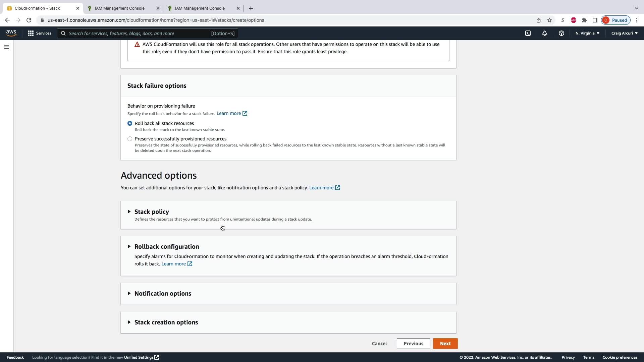
Task: Click the orange Next button
Action: pyautogui.click(x=445, y=344)
